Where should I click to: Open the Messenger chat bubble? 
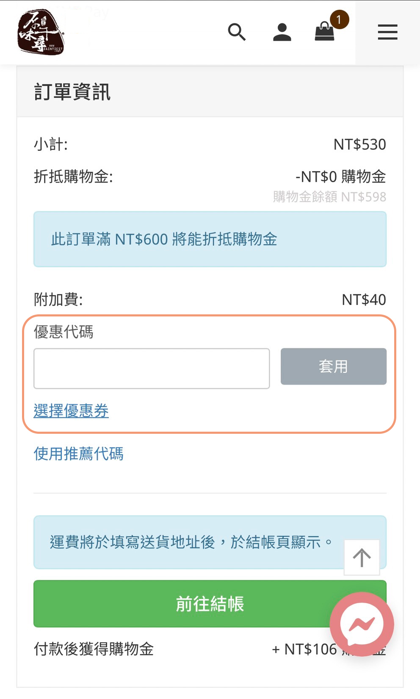click(x=362, y=624)
